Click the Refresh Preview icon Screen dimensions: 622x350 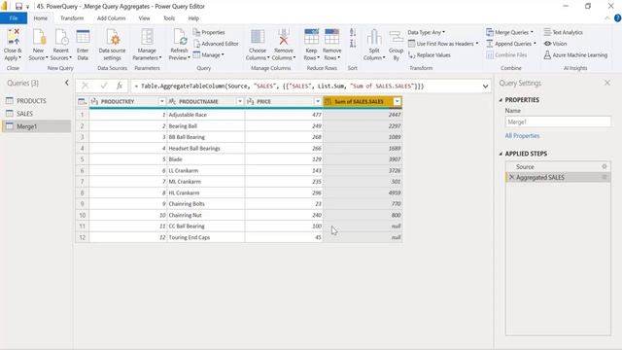click(179, 37)
